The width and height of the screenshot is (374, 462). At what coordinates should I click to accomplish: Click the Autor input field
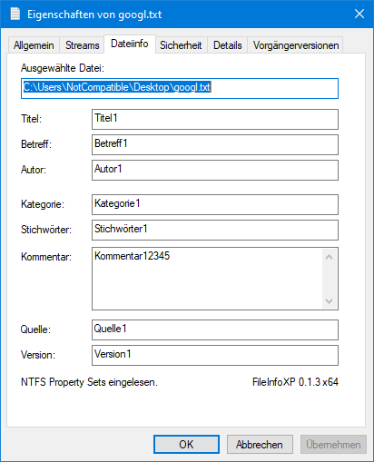(215, 170)
